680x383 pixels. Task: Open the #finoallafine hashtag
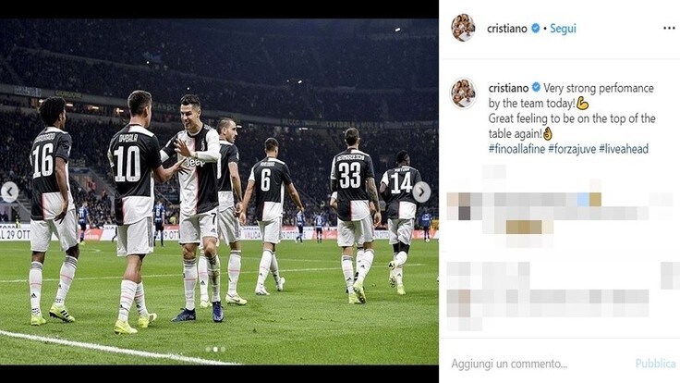point(516,149)
